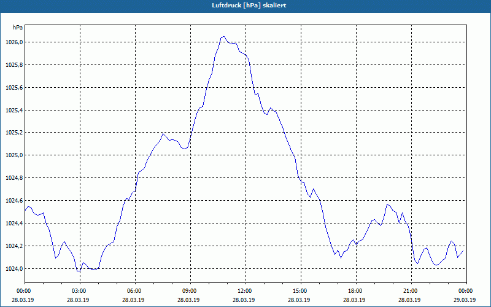
Task: Click the y-axis value 1024,2
Action: (14, 246)
